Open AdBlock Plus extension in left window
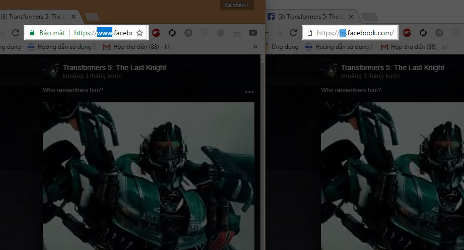The height and width of the screenshot is (250, 464). point(156,33)
